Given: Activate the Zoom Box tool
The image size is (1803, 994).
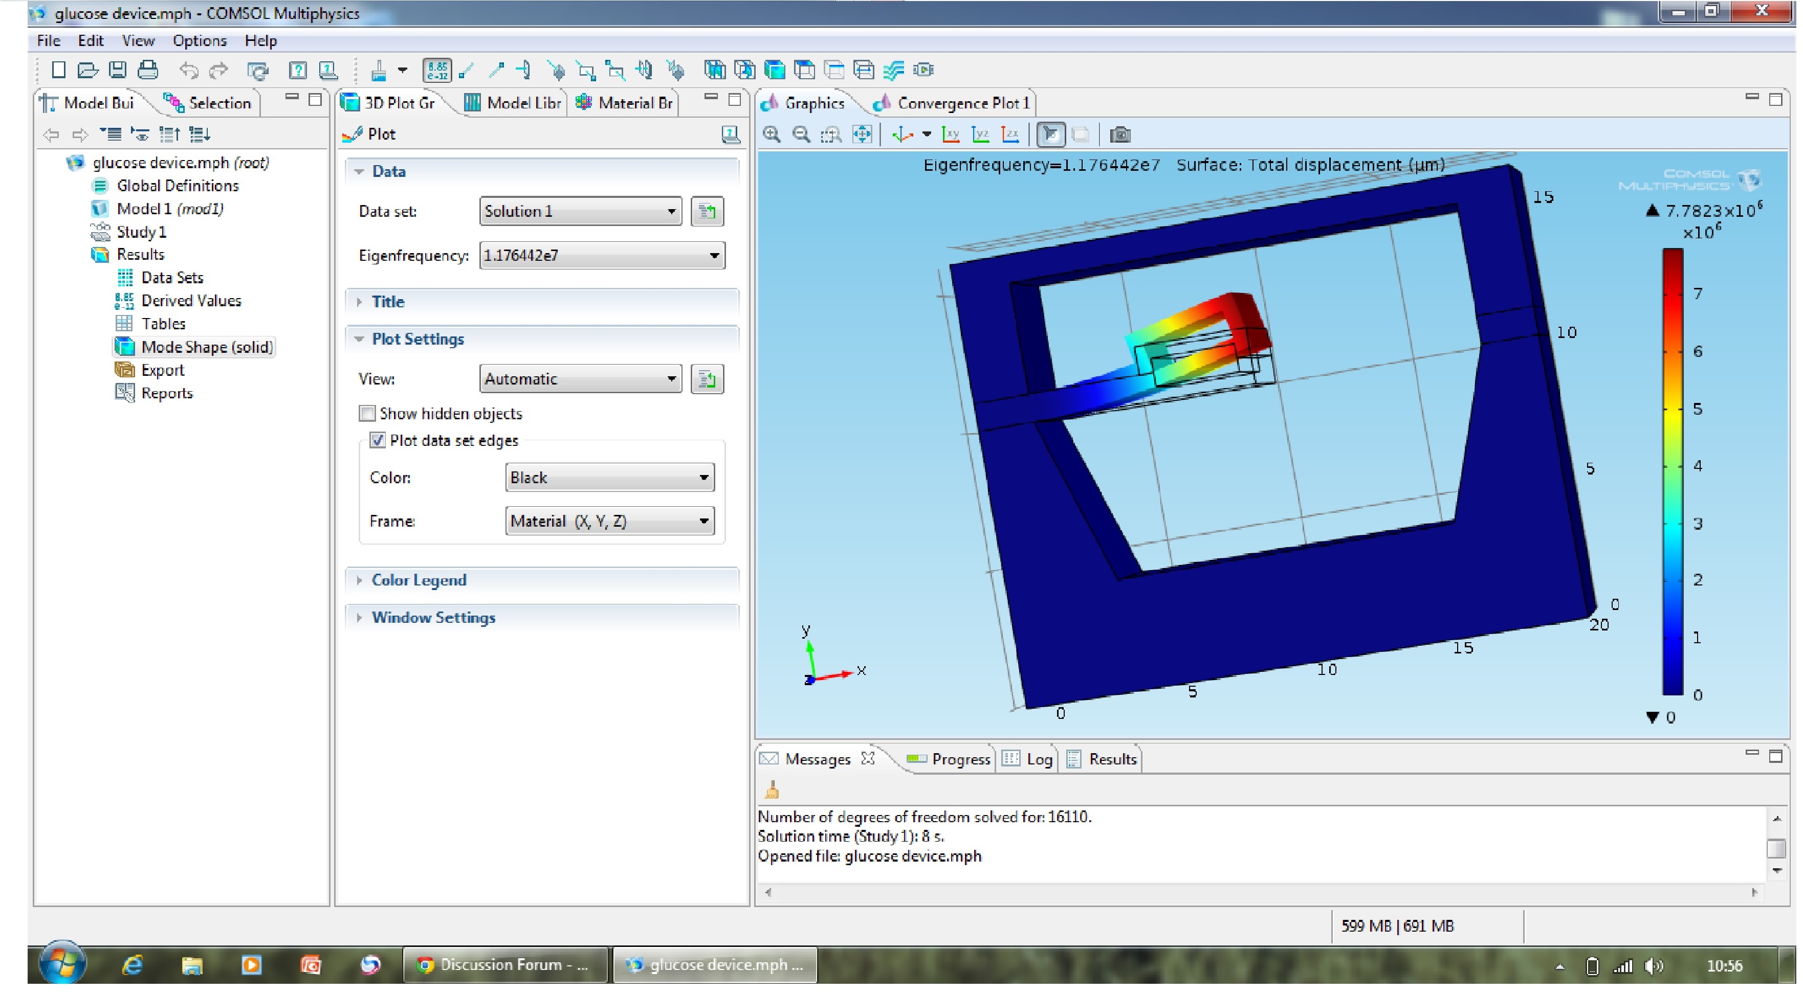Looking at the screenshot, I should click(x=831, y=134).
